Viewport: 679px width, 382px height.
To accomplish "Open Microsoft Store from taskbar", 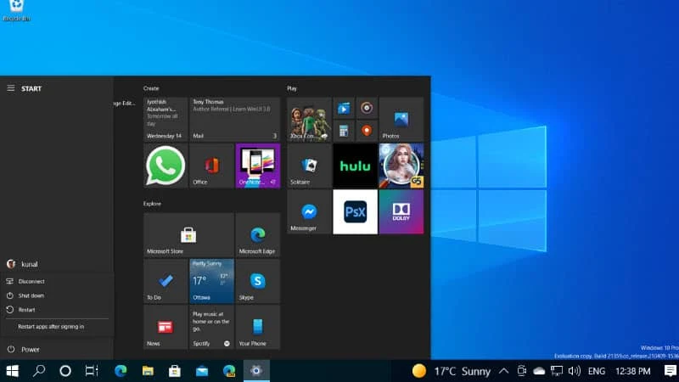I will click(x=175, y=371).
